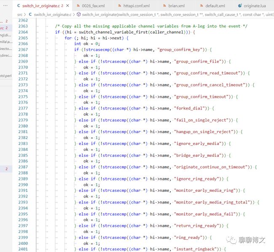Image resolution: width=274 pixels, height=252 pixels.
Task: Click the "ring_ready" string on line 2399
Action: point(189,238)
